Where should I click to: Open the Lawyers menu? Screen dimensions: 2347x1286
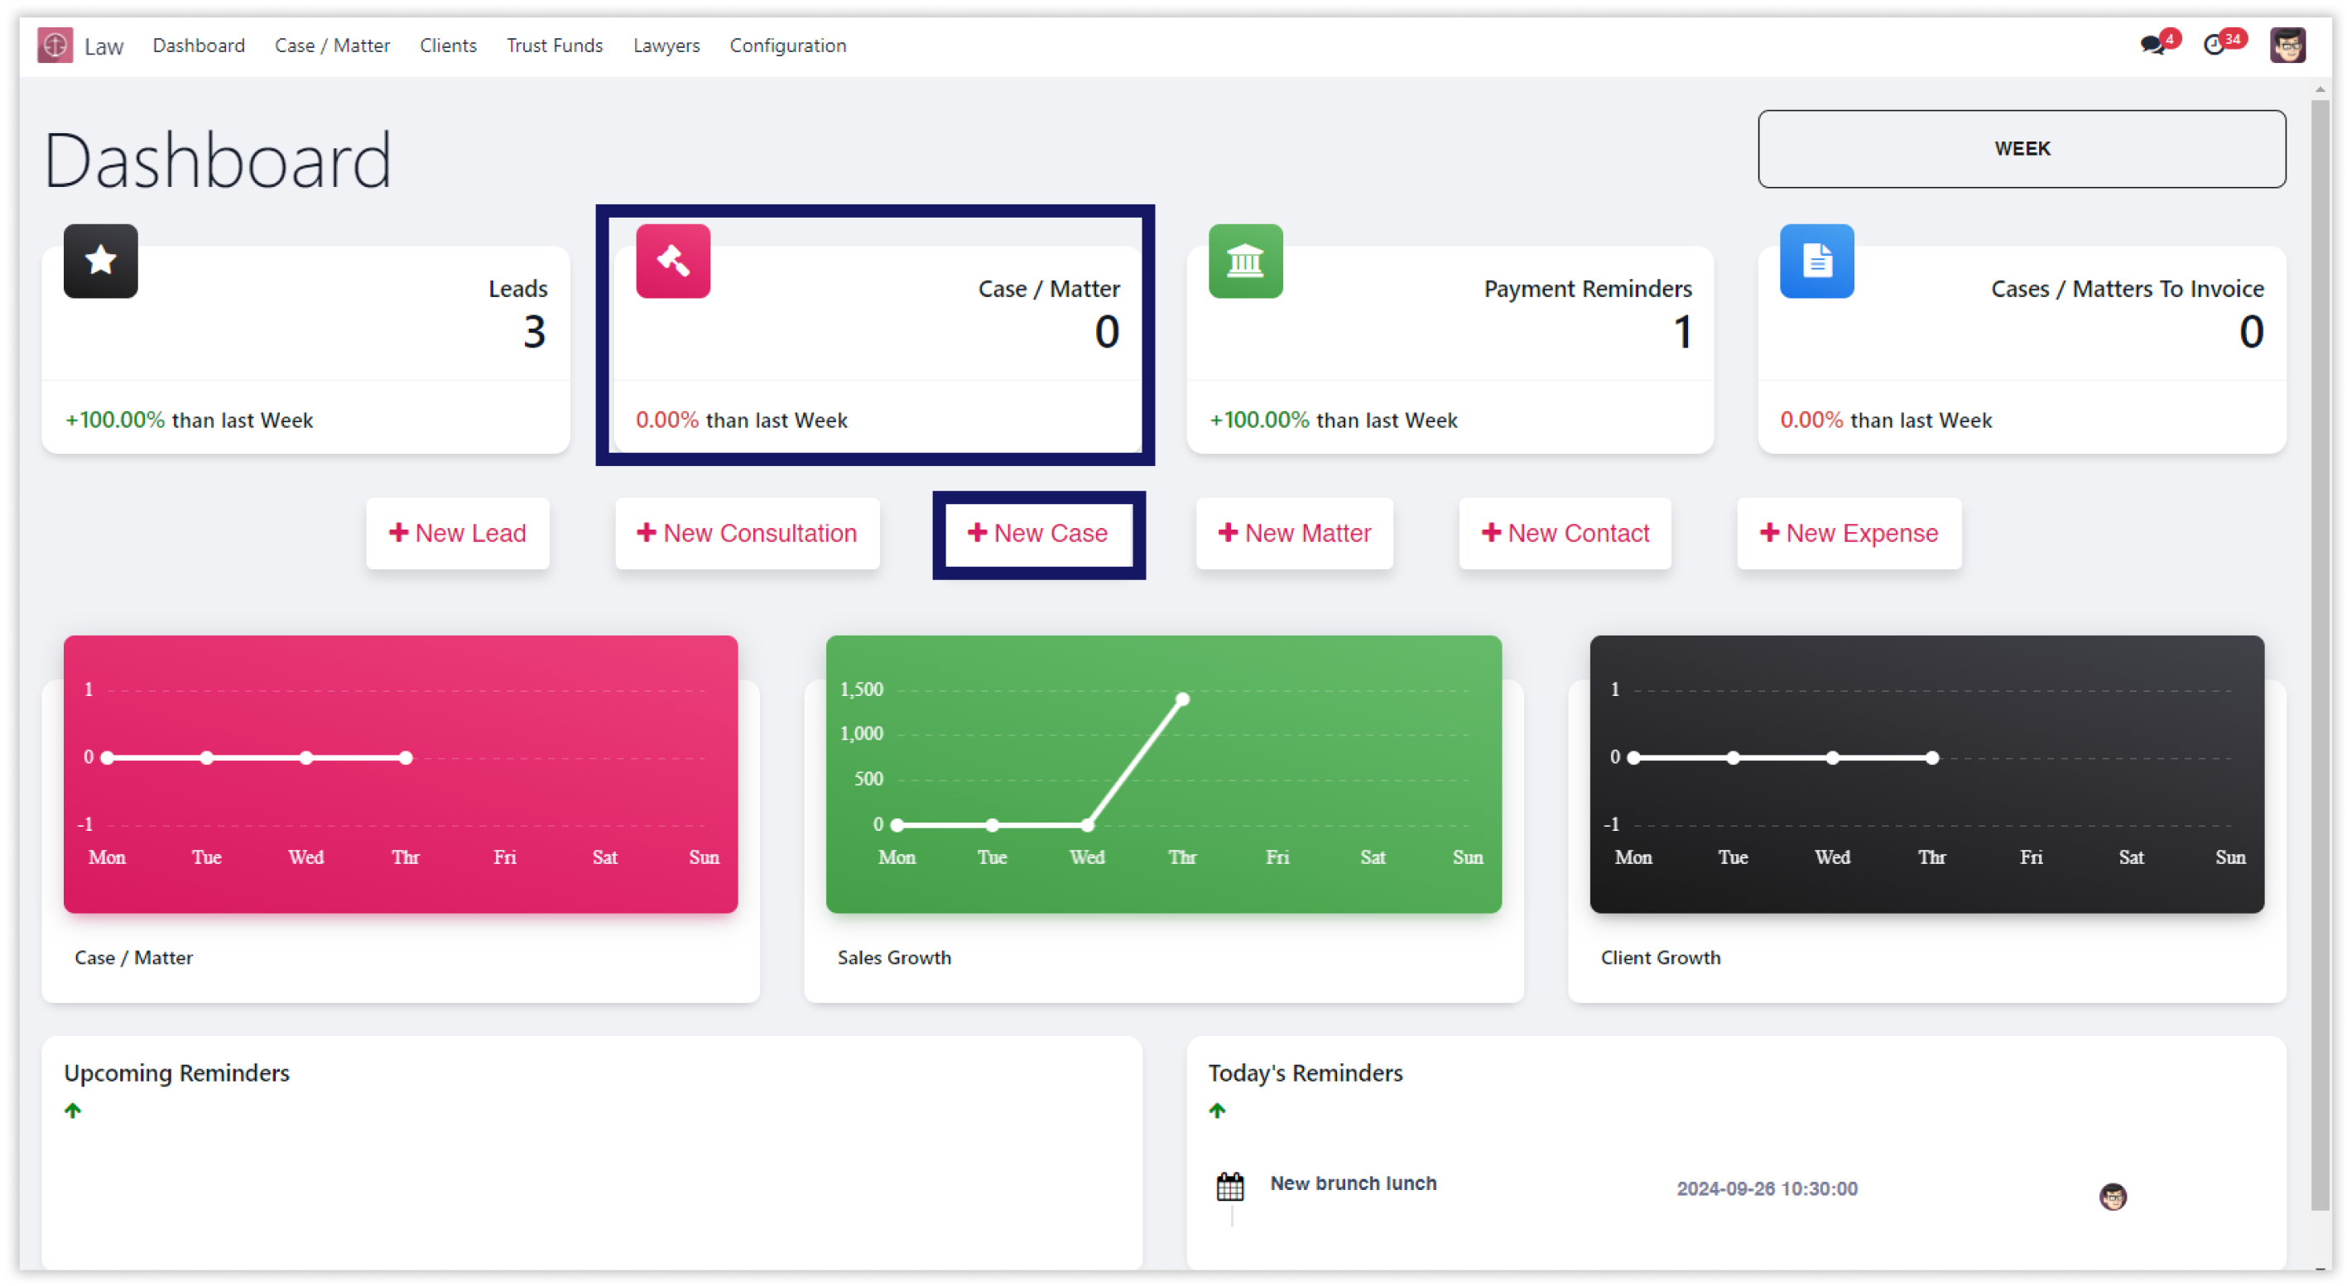(666, 45)
